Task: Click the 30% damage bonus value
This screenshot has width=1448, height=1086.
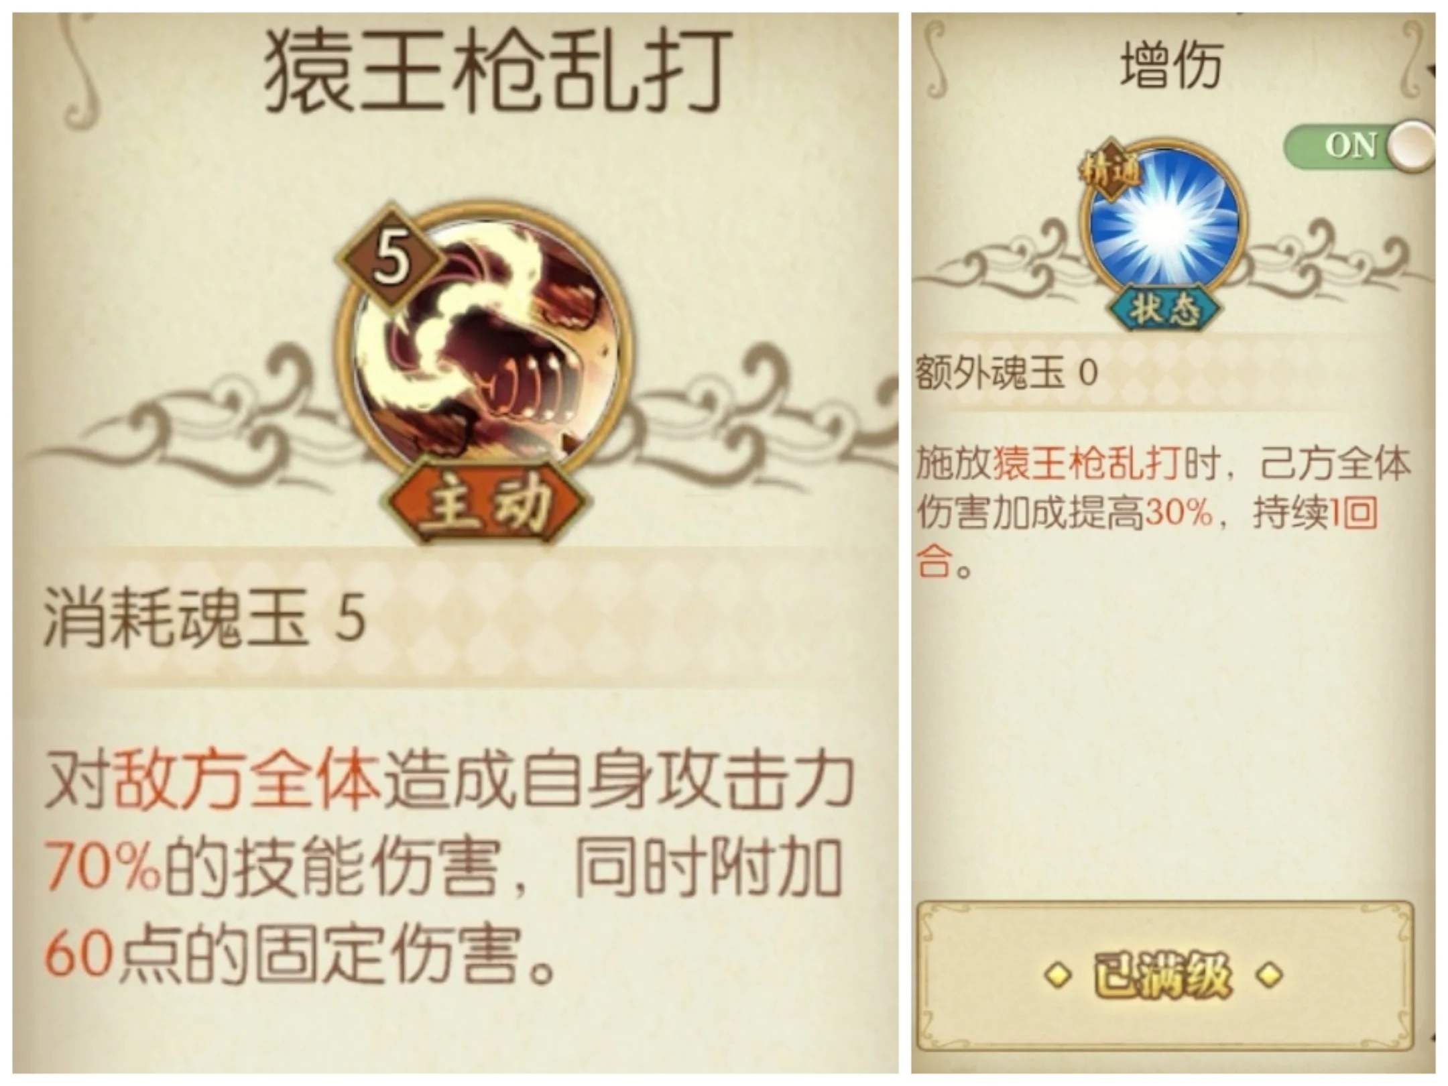Action: 1179,514
